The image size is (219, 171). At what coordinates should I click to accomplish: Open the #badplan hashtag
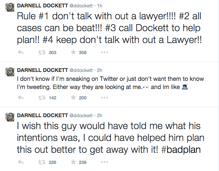181,149
